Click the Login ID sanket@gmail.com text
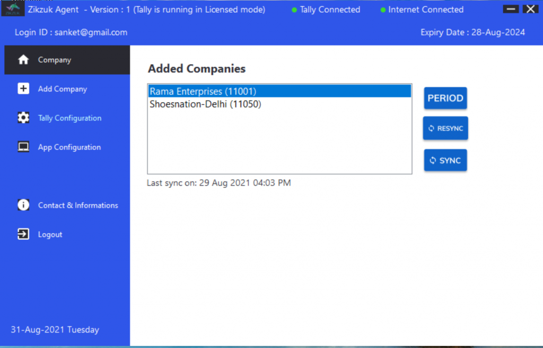This screenshot has height=348, width=543. [71, 32]
